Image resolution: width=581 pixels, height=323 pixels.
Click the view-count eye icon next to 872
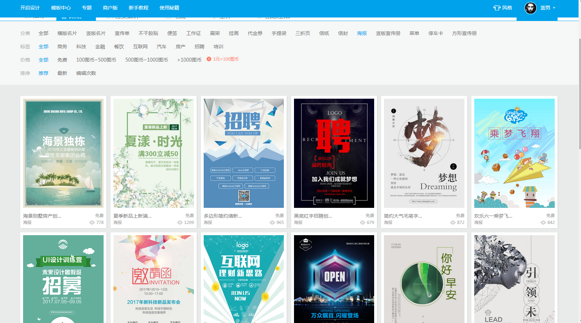tap(453, 223)
